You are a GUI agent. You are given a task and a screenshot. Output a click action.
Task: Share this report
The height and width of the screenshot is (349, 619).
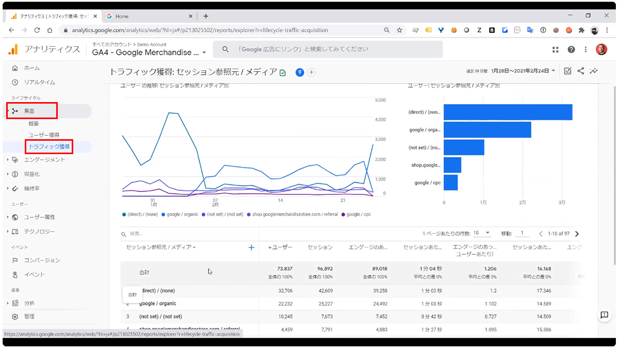point(581,71)
